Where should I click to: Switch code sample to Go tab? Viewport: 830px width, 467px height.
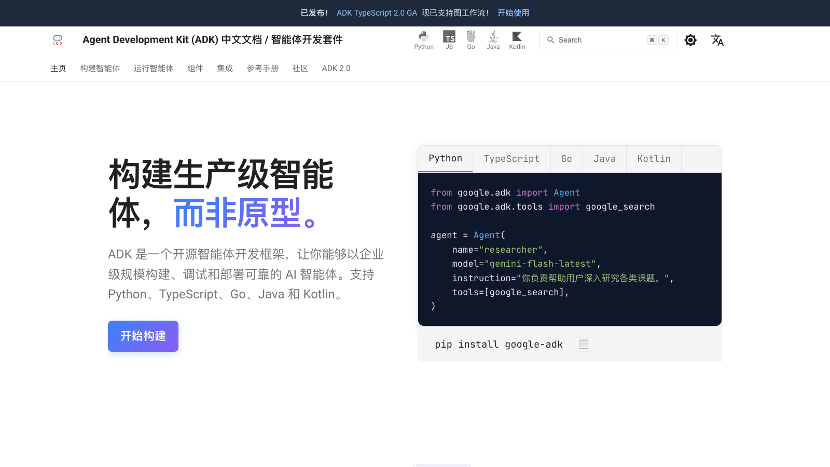click(x=566, y=159)
